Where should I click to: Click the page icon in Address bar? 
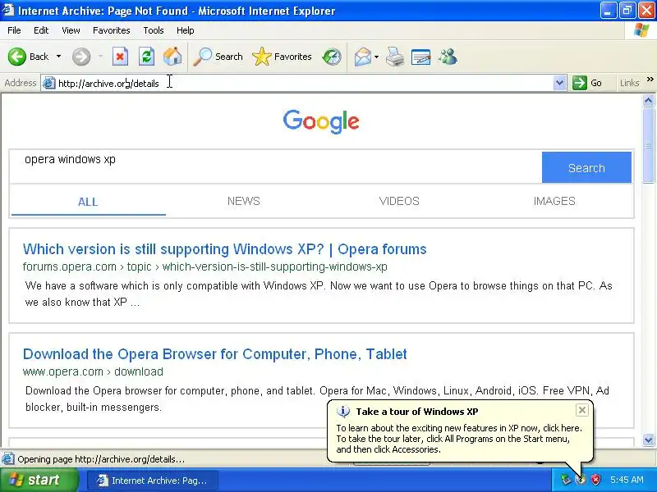(49, 84)
